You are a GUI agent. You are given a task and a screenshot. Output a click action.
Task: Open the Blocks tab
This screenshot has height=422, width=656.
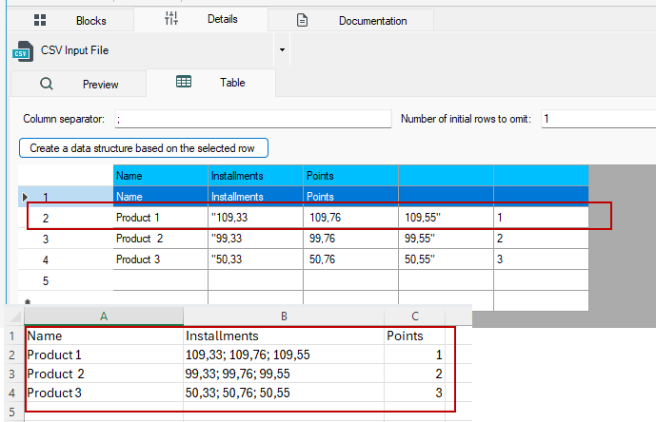click(x=70, y=20)
